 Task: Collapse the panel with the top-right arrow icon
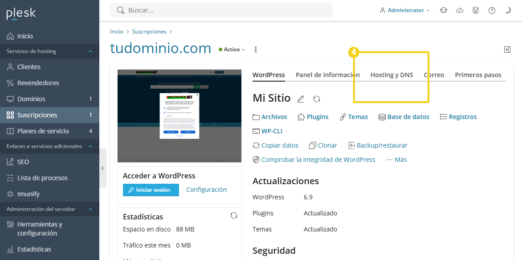(x=507, y=50)
